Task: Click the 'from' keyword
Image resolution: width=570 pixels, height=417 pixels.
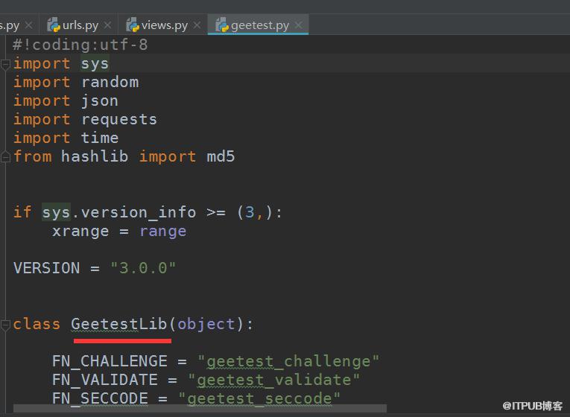Action: (x=32, y=156)
